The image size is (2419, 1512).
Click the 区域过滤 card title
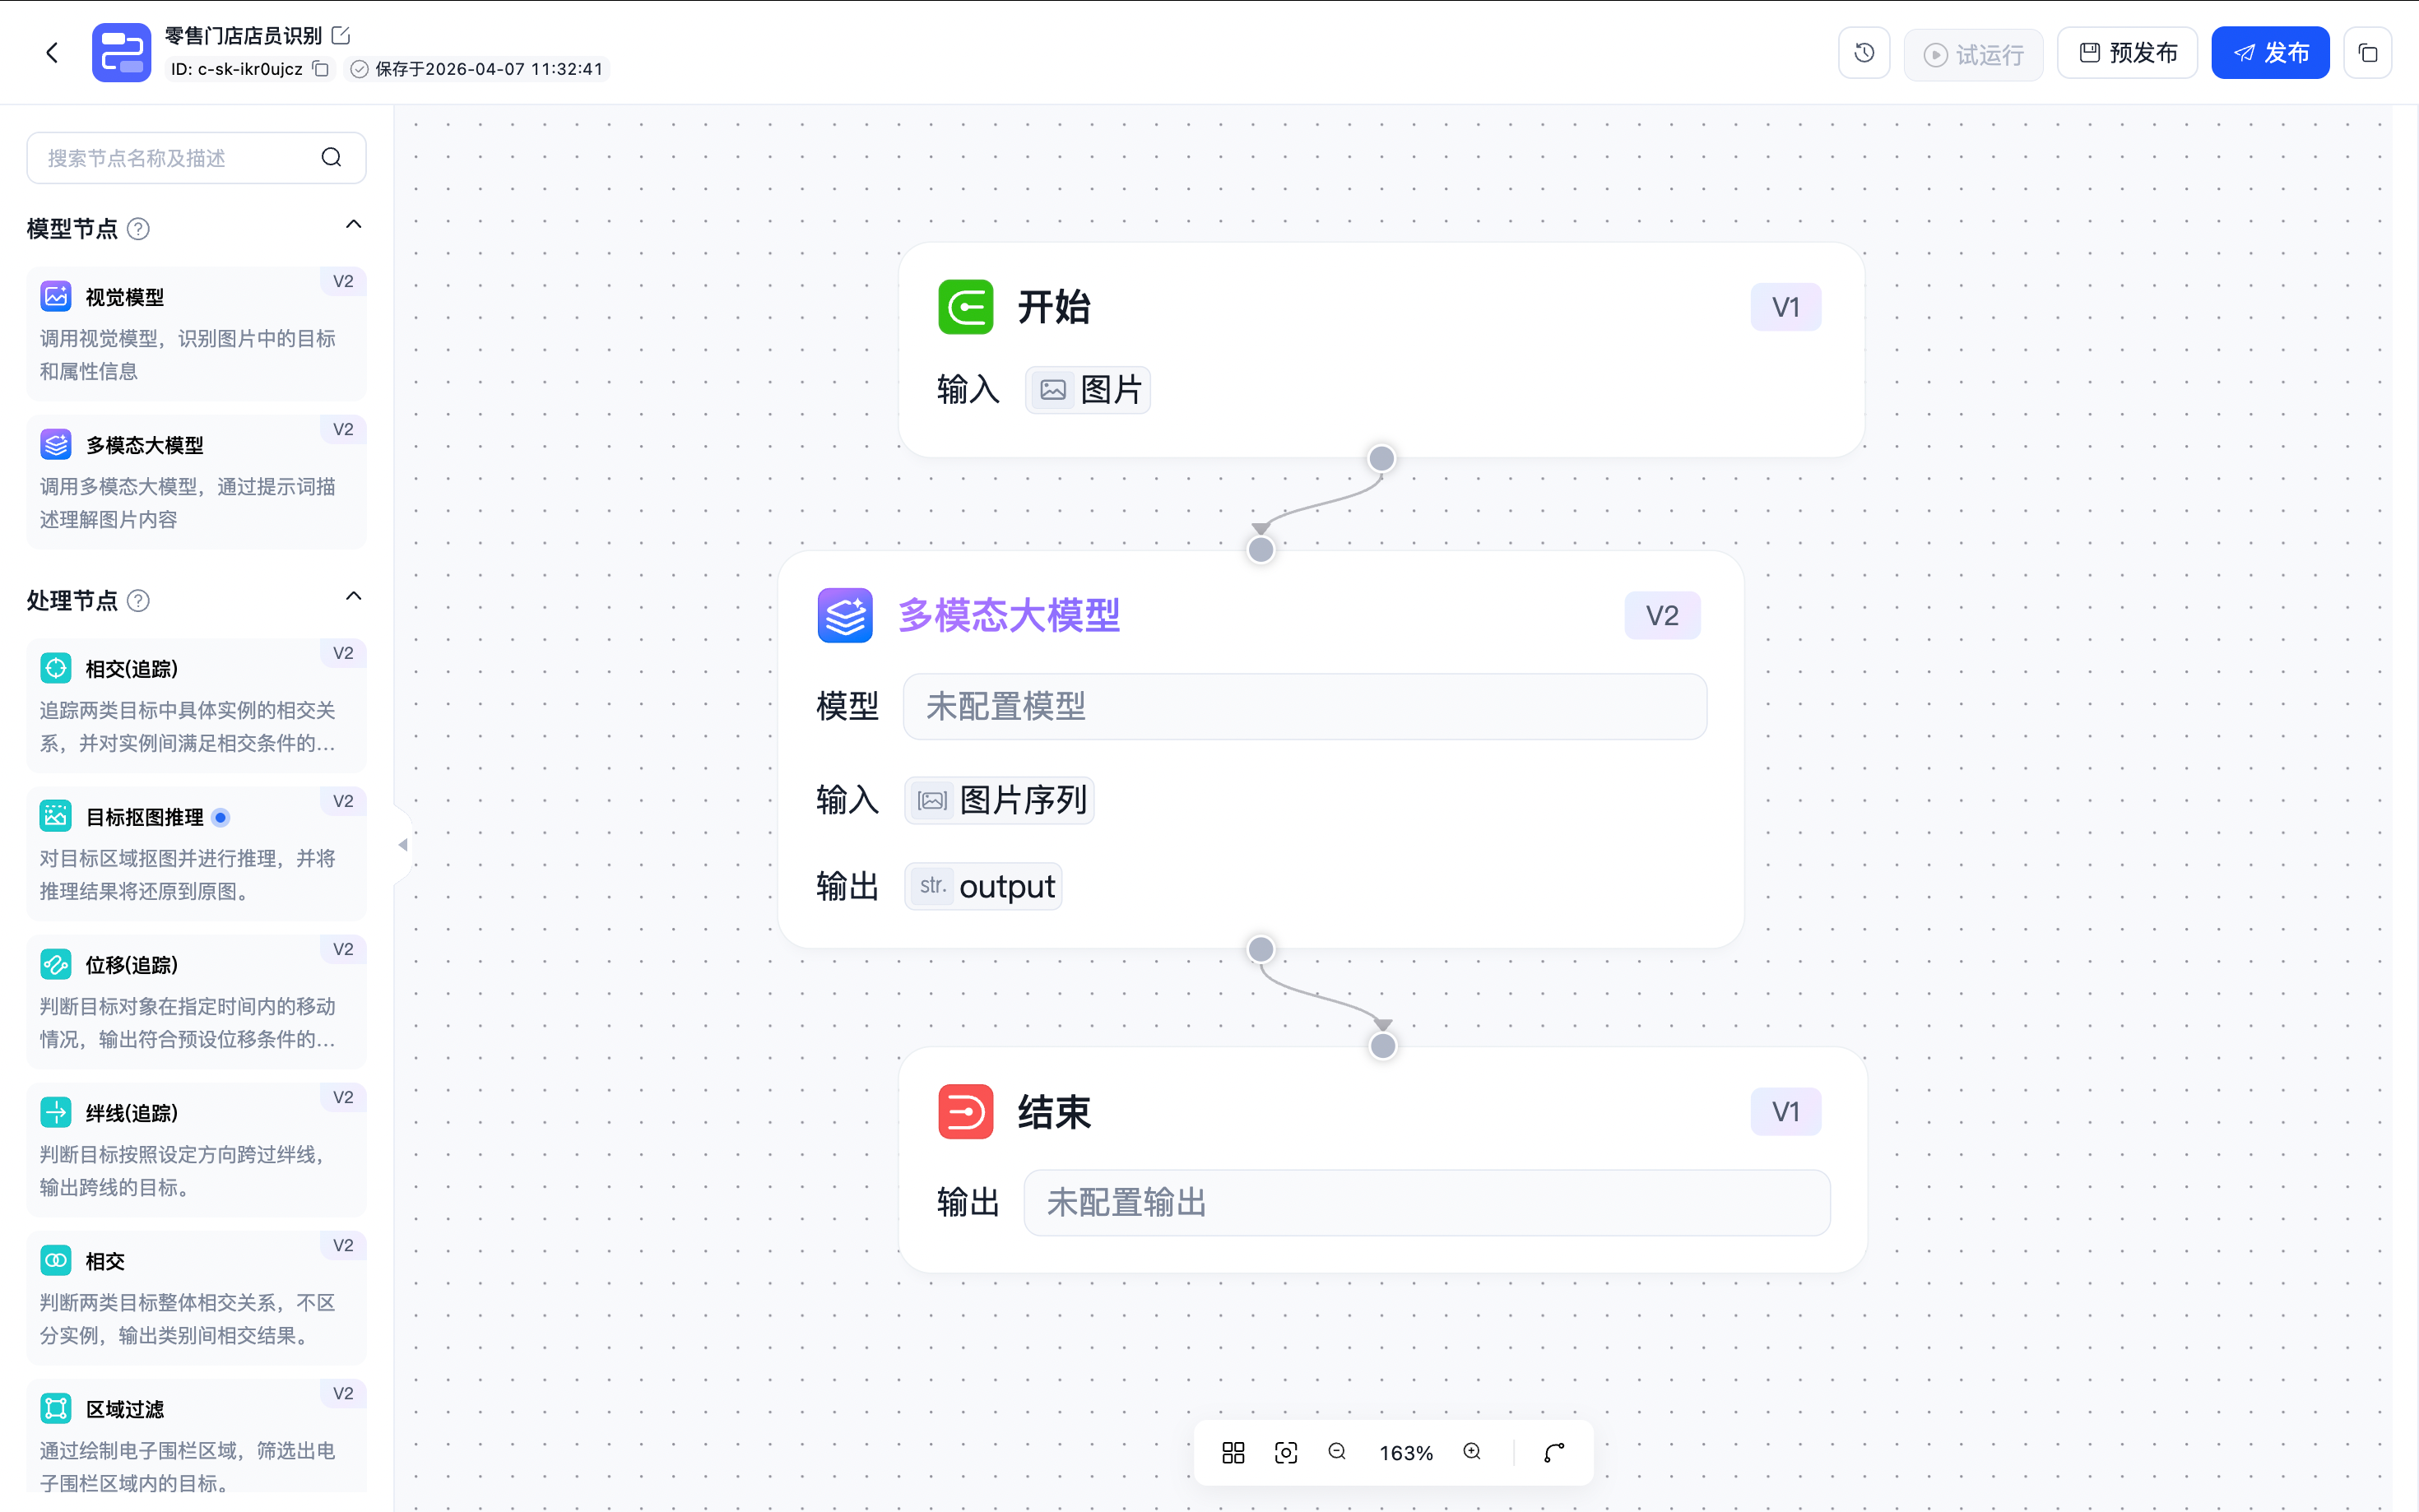click(x=125, y=1409)
